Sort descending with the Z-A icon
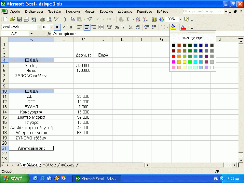This screenshot has width=244, height=183. pyautogui.click(x=145, y=19)
